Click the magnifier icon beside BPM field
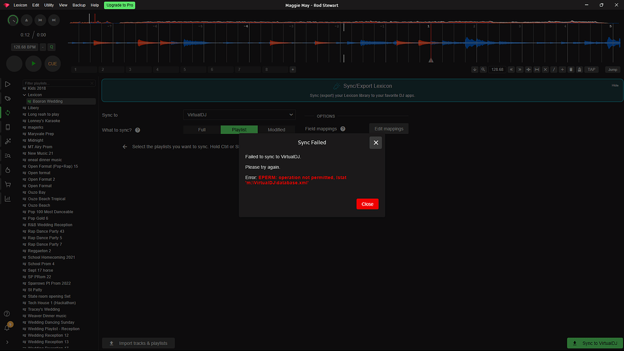 482,69
